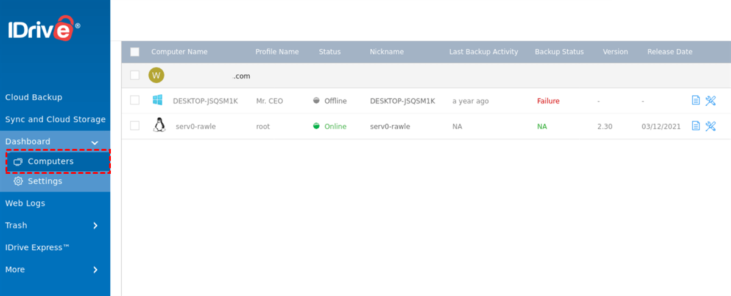This screenshot has width=731, height=296.
Task: Open Web Logs page
Action: [25, 204]
